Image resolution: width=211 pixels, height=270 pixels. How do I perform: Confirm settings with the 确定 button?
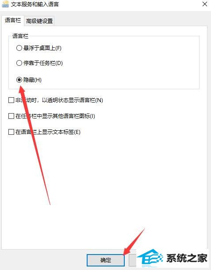click(106, 260)
